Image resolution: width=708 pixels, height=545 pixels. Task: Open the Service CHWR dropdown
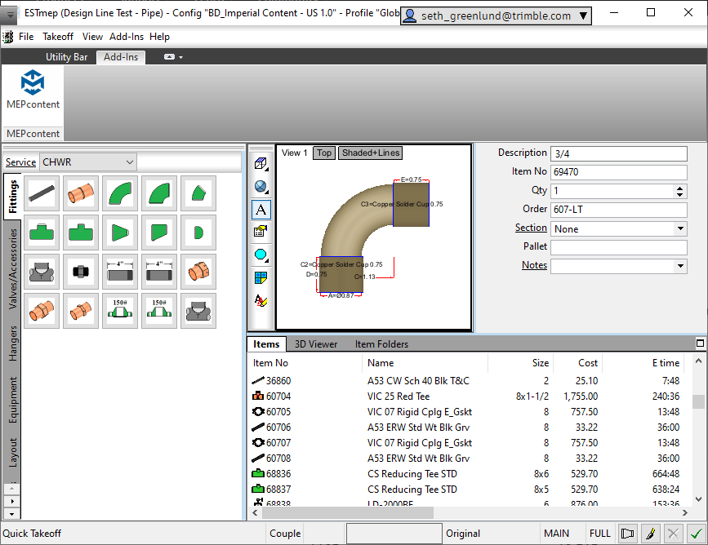click(x=88, y=162)
